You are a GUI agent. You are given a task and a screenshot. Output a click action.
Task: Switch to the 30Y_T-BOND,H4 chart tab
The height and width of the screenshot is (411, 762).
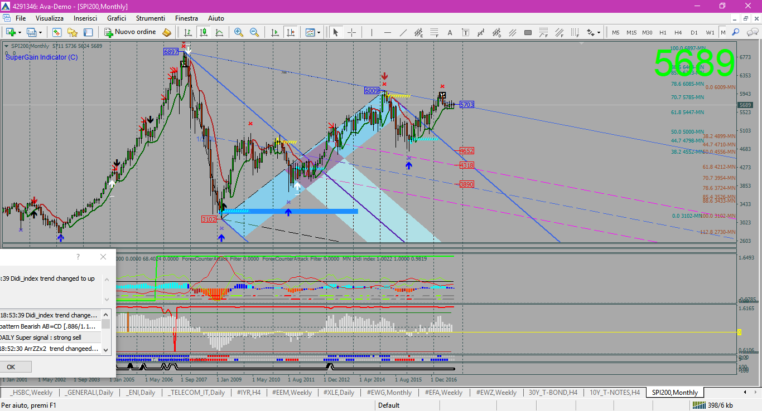(553, 393)
